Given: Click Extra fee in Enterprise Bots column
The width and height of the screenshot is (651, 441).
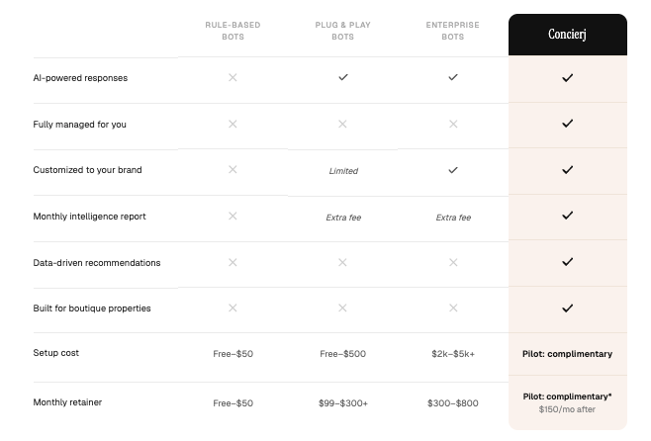Looking at the screenshot, I should (x=453, y=218).
